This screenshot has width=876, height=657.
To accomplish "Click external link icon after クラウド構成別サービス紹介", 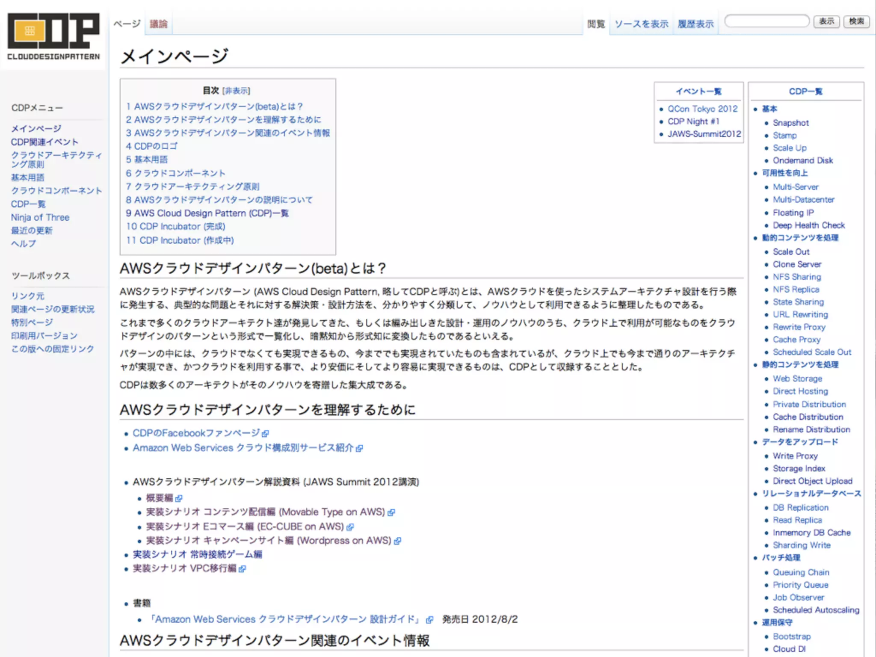I will point(359,448).
